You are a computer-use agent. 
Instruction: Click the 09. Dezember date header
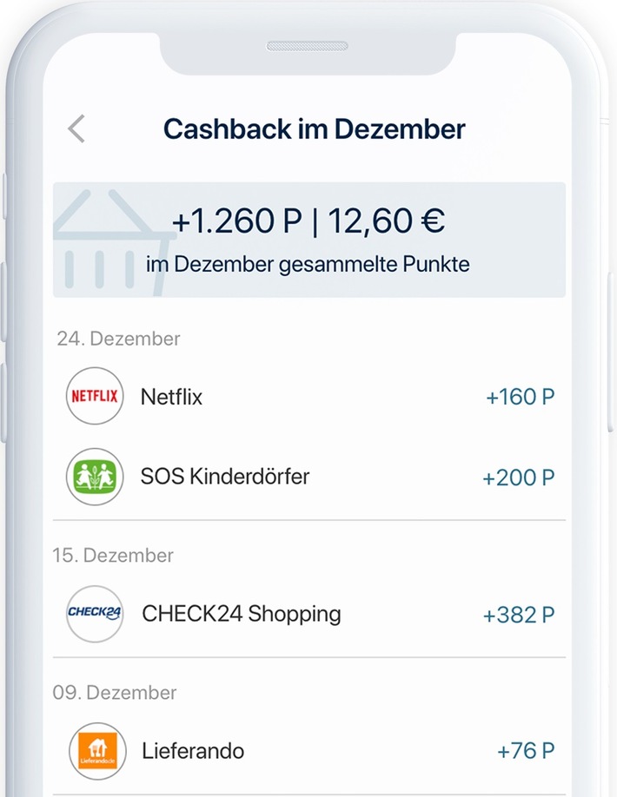coord(115,692)
